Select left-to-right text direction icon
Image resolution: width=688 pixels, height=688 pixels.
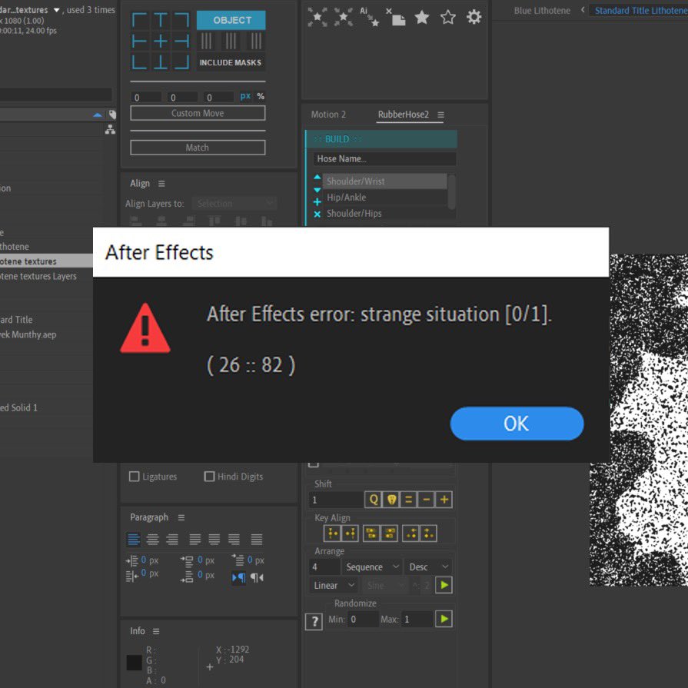coord(238,577)
